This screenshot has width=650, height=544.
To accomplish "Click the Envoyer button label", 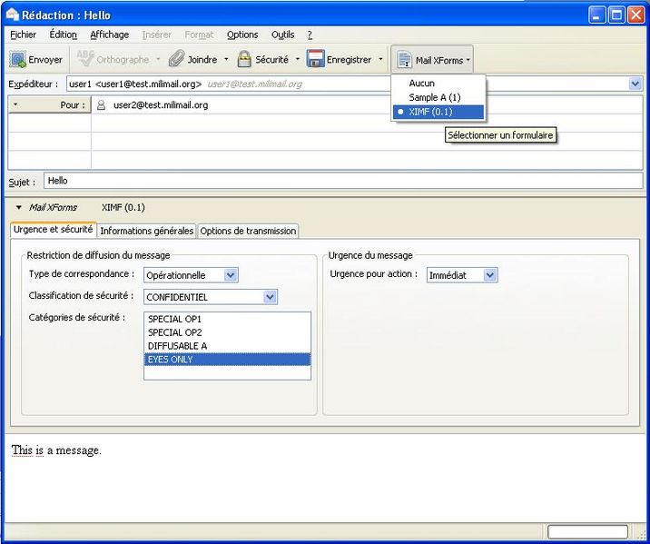I will click(45, 60).
